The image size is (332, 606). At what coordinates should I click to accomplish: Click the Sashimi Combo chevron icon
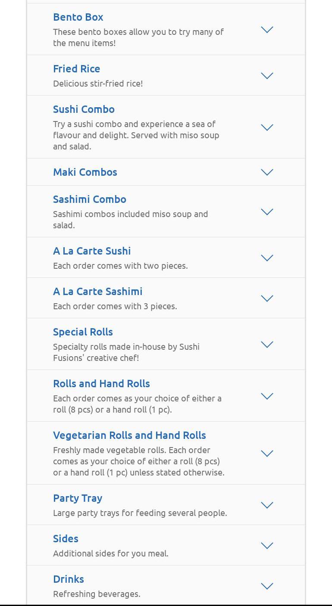coord(267,212)
